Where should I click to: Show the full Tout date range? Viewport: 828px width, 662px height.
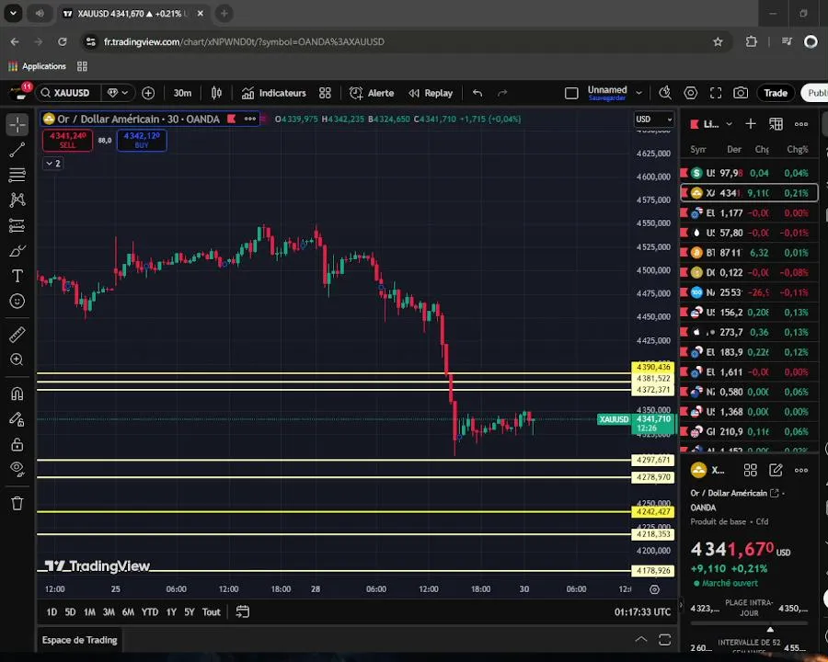pos(212,611)
